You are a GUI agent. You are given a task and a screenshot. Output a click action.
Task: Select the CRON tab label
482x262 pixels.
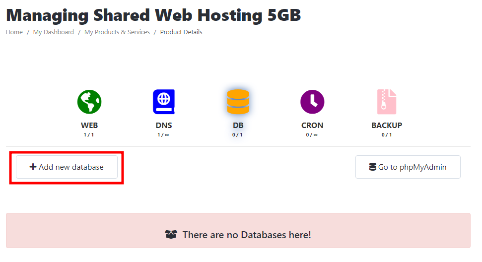(312, 126)
